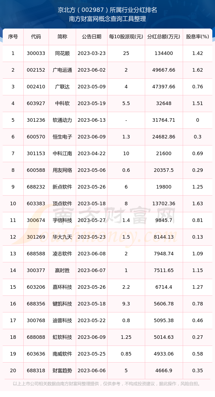
Task: Select stock code 301269
Action: [x=36, y=237]
